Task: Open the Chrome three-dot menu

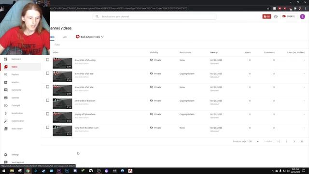Action: point(306,9)
